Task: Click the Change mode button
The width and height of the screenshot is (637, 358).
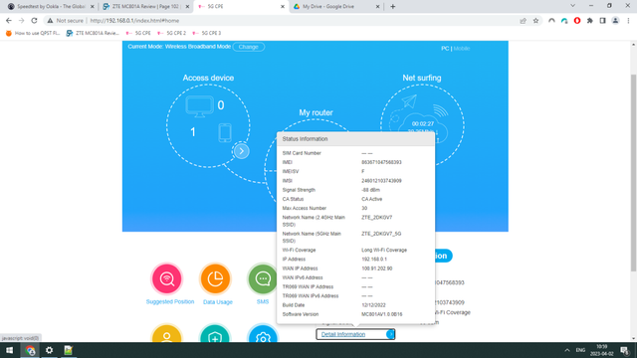Action: pyautogui.click(x=249, y=47)
